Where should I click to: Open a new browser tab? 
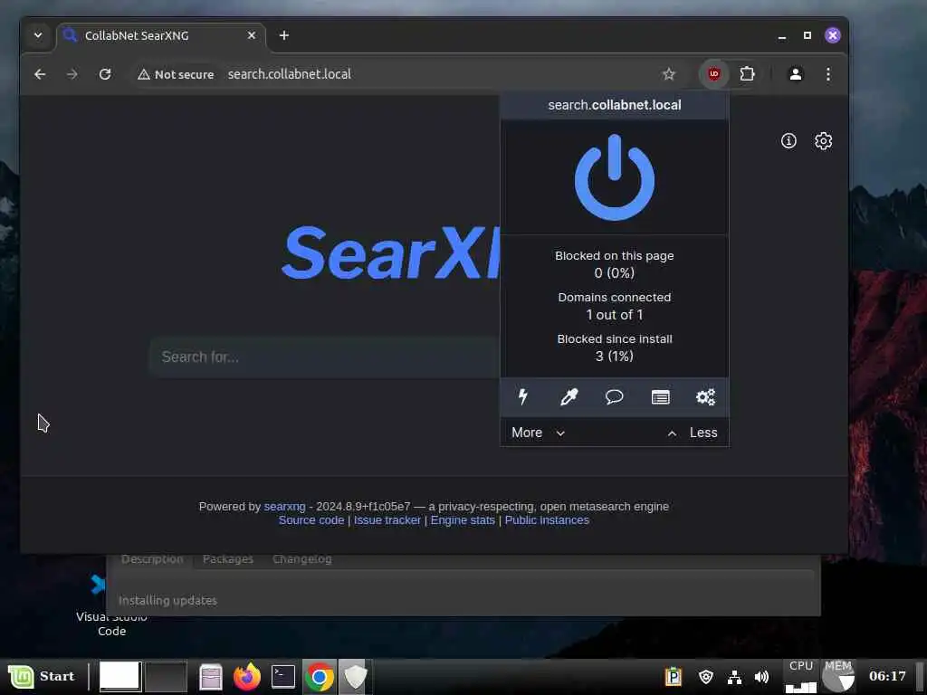pyautogui.click(x=283, y=35)
